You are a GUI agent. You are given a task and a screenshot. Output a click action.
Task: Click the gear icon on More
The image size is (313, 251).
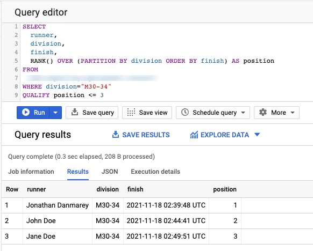(263, 112)
